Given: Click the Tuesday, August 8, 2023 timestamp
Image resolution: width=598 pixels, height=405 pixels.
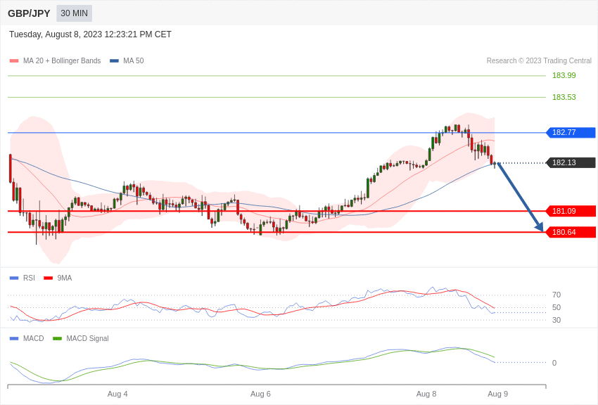Looking at the screenshot, I should (x=90, y=34).
